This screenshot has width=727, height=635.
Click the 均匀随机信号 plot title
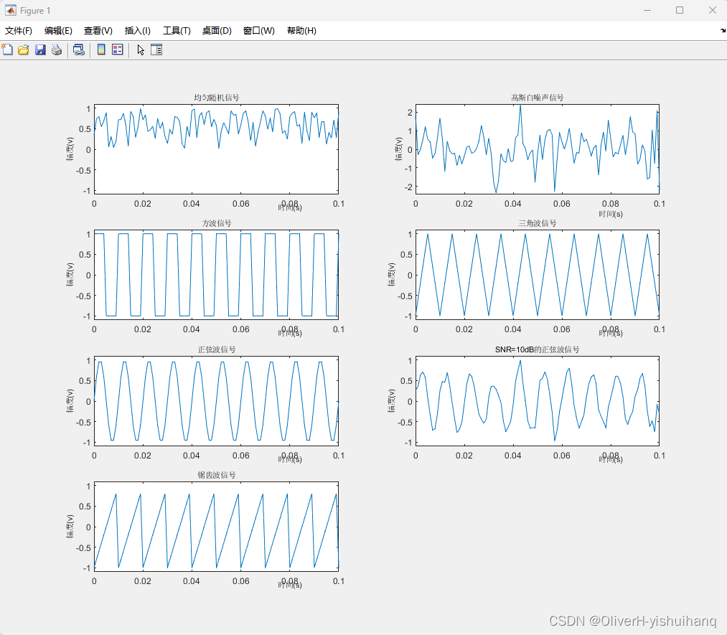[x=217, y=98]
